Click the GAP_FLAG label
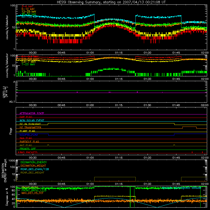 click(x=26, y=117)
